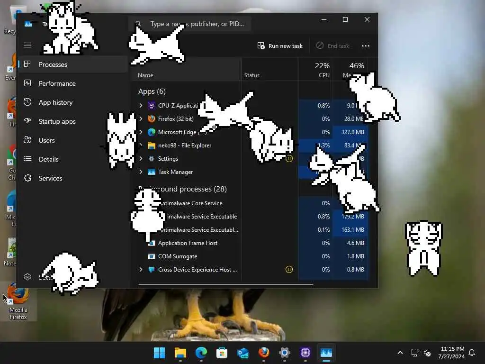This screenshot has height=364, width=485.
Task: Open File Explorer from the taskbar
Action: [x=180, y=353]
